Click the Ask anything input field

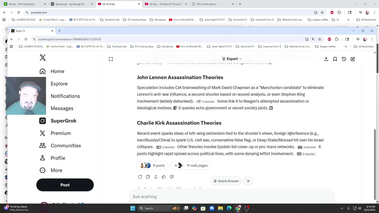pos(232,197)
